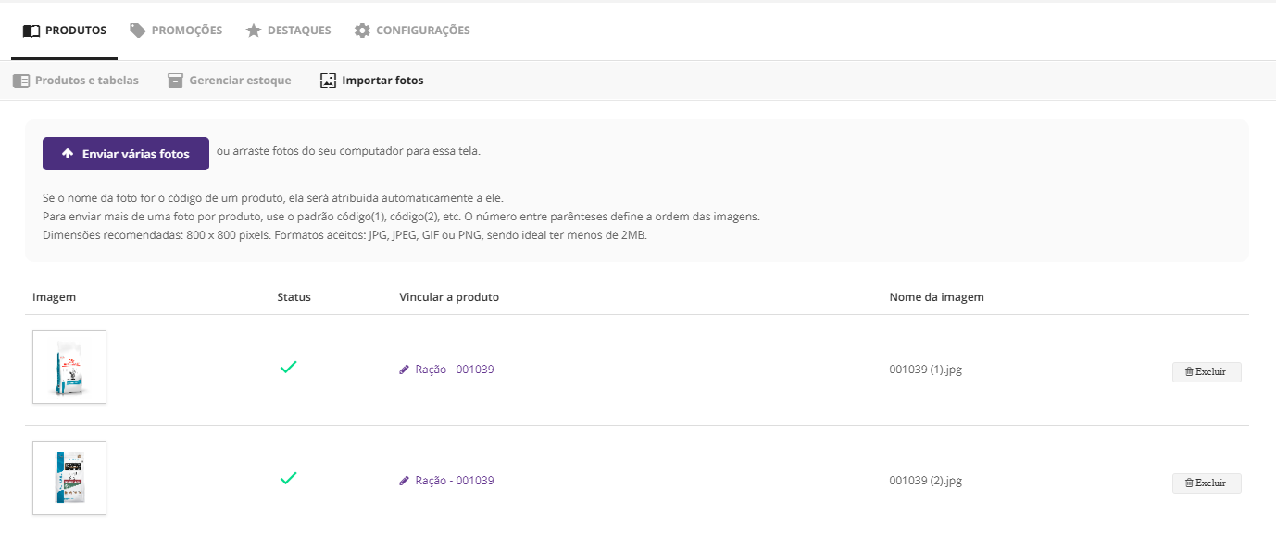Open Ração - 001039 link in first row

454,370
